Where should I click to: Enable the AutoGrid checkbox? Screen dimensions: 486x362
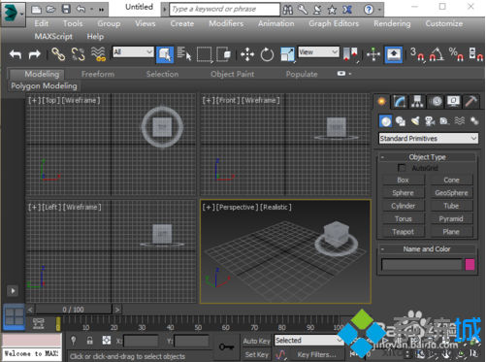(x=402, y=168)
